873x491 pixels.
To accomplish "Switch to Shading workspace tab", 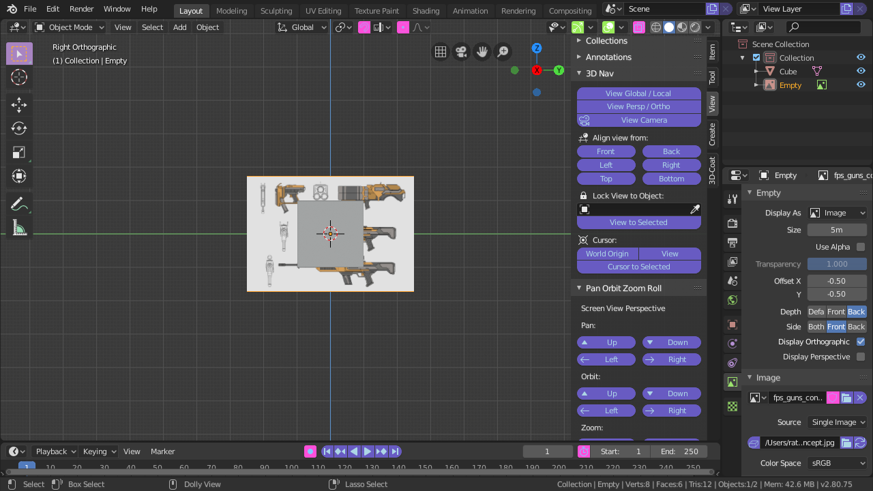I will (x=426, y=11).
